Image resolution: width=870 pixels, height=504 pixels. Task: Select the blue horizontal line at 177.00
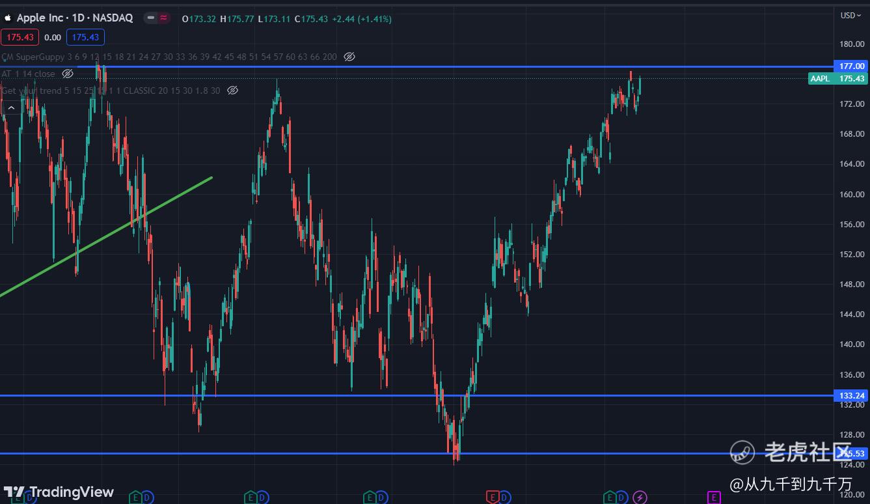pyautogui.click(x=416, y=66)
